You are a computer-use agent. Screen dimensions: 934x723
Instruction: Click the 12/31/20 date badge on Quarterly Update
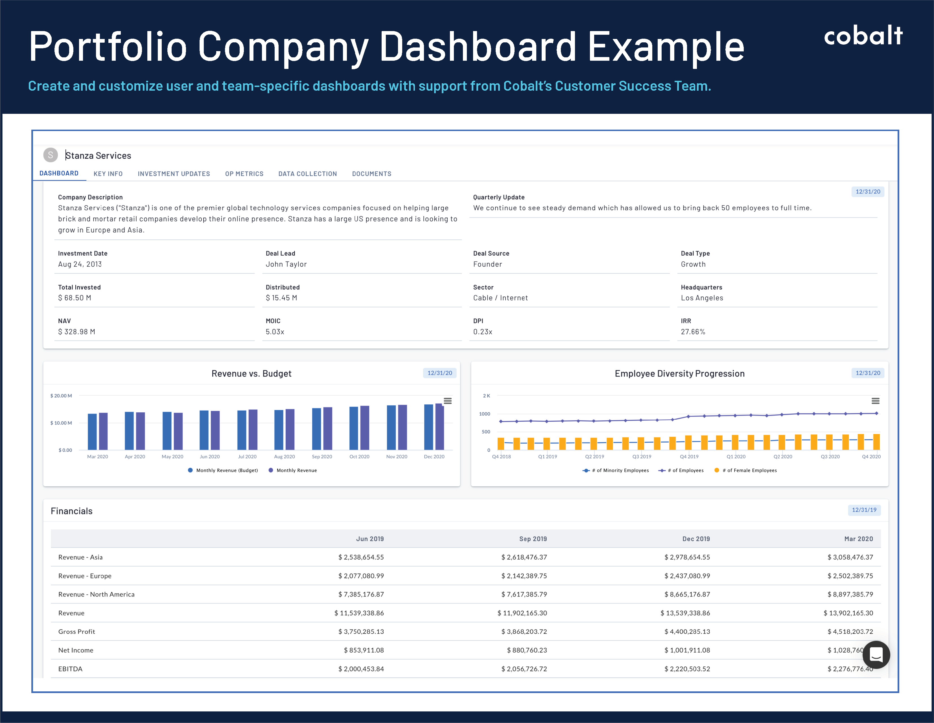(868, 192)
